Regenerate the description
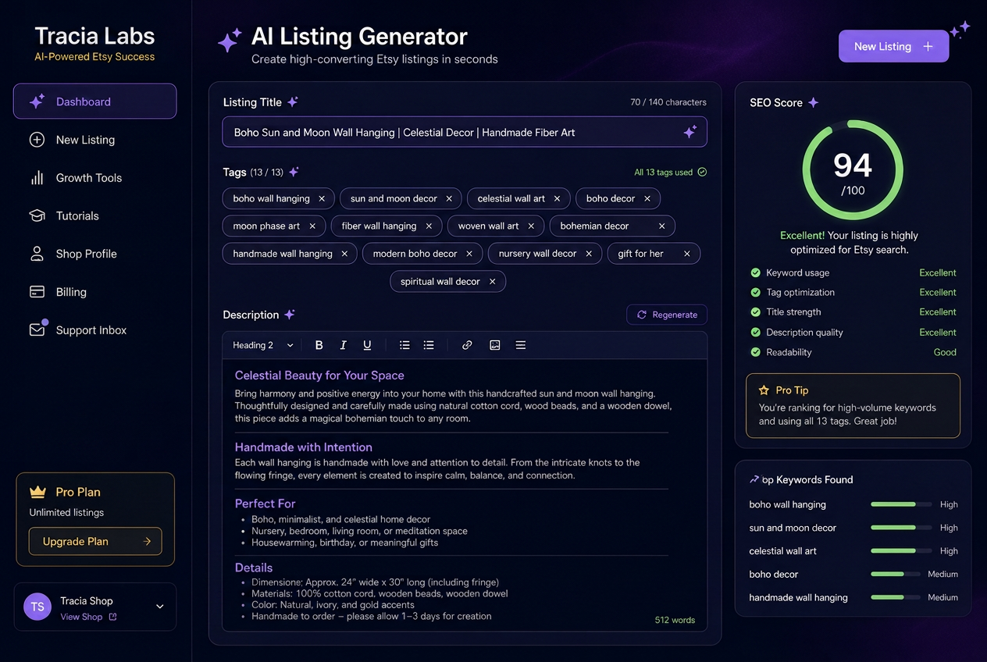987x662 pixels. tap(666, 315)
